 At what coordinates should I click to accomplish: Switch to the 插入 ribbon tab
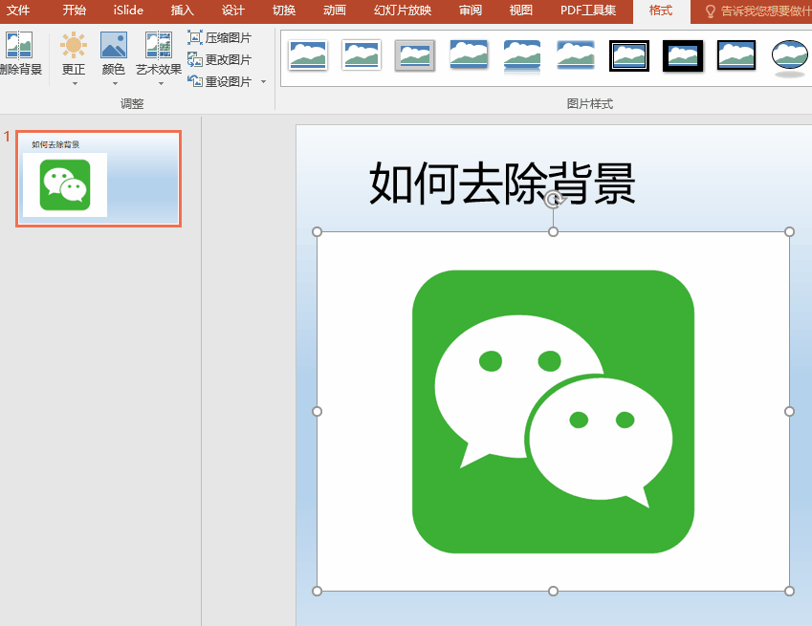pyautogui.click(x=183, y=11)
